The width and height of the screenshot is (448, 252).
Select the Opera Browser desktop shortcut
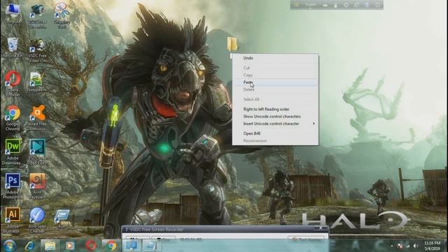[x=13, y=83]
